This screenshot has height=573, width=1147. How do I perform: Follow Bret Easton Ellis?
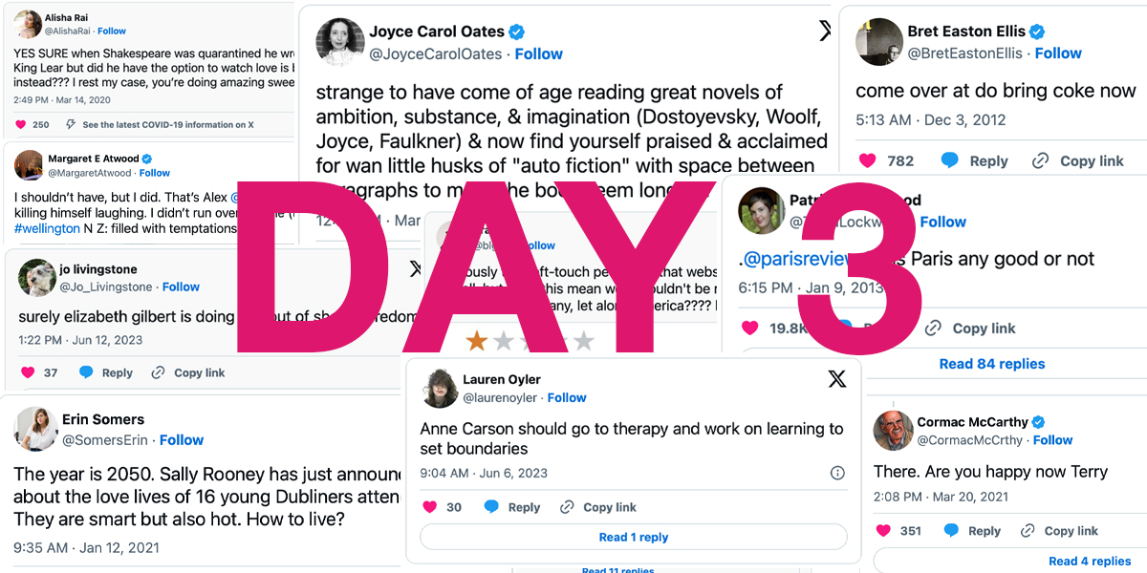1058,53
